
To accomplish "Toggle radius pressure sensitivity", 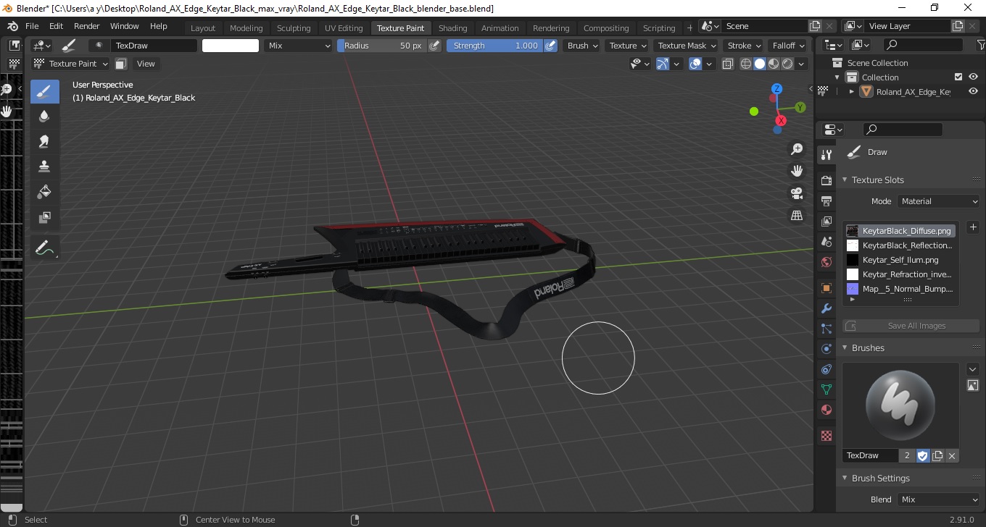I will click(435, 46).
